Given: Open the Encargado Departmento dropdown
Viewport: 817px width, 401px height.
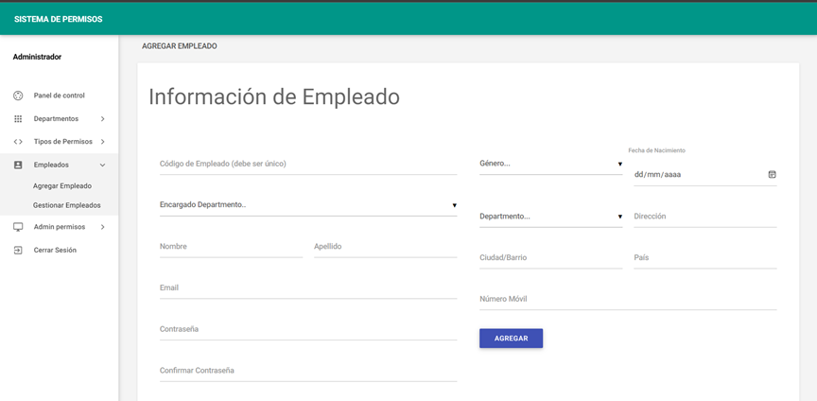Looking at the screenshot, I should [x=307, y=205].
